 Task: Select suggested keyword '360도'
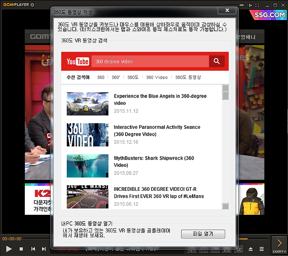(x=133, y=77)
